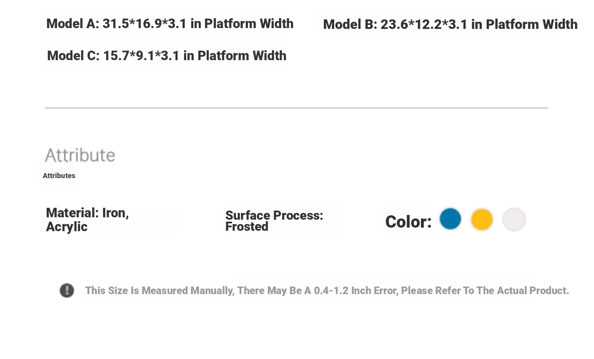Choose the yellow color swatch
The image size is (594, 359).
point(482,219)
